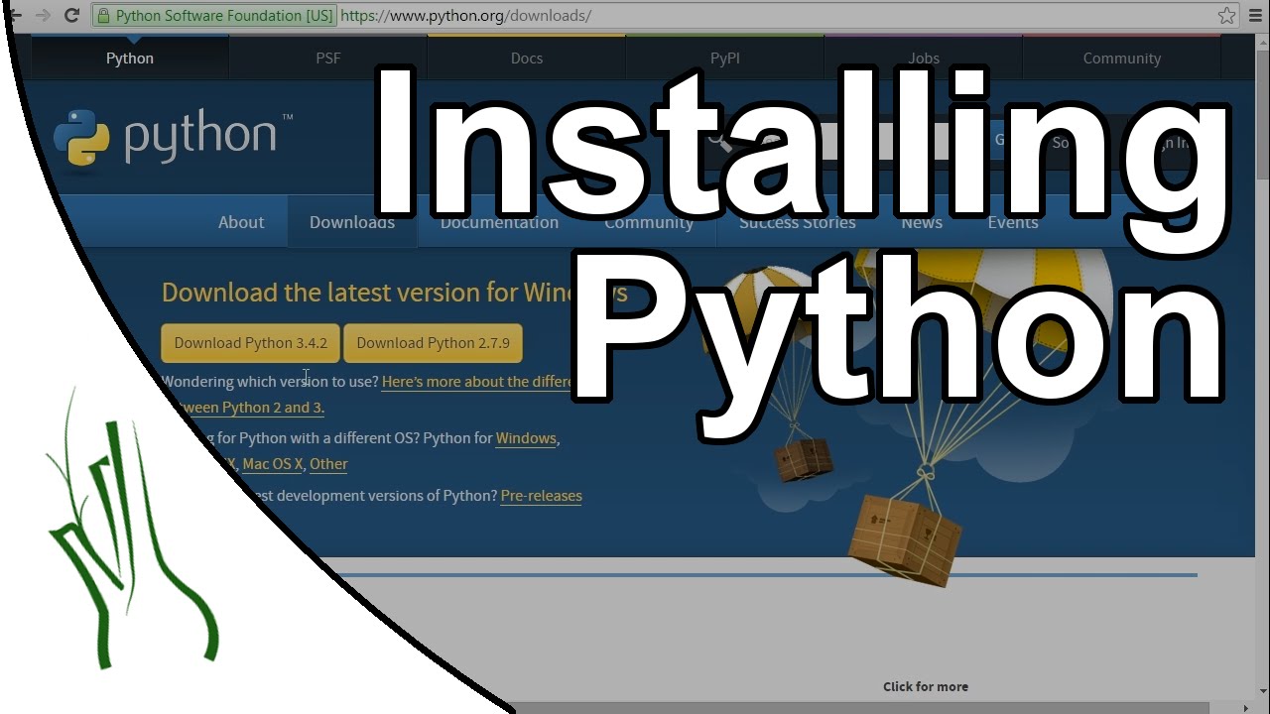
Task: Open the Pre-releases link
Action: tap(542, 496)
